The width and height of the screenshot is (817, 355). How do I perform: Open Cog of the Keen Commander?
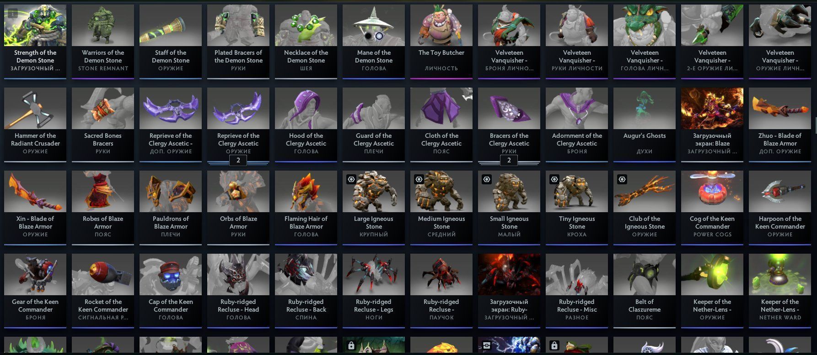click(712, 207)
